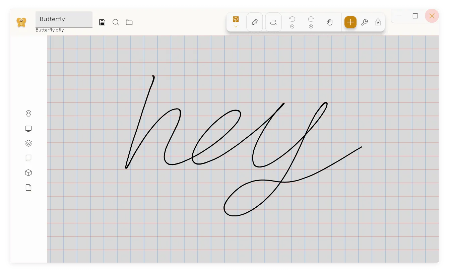This screenshot has height=274, width=449.
Task: Open the cube components icon in sidebar
Action: point(28,173)
